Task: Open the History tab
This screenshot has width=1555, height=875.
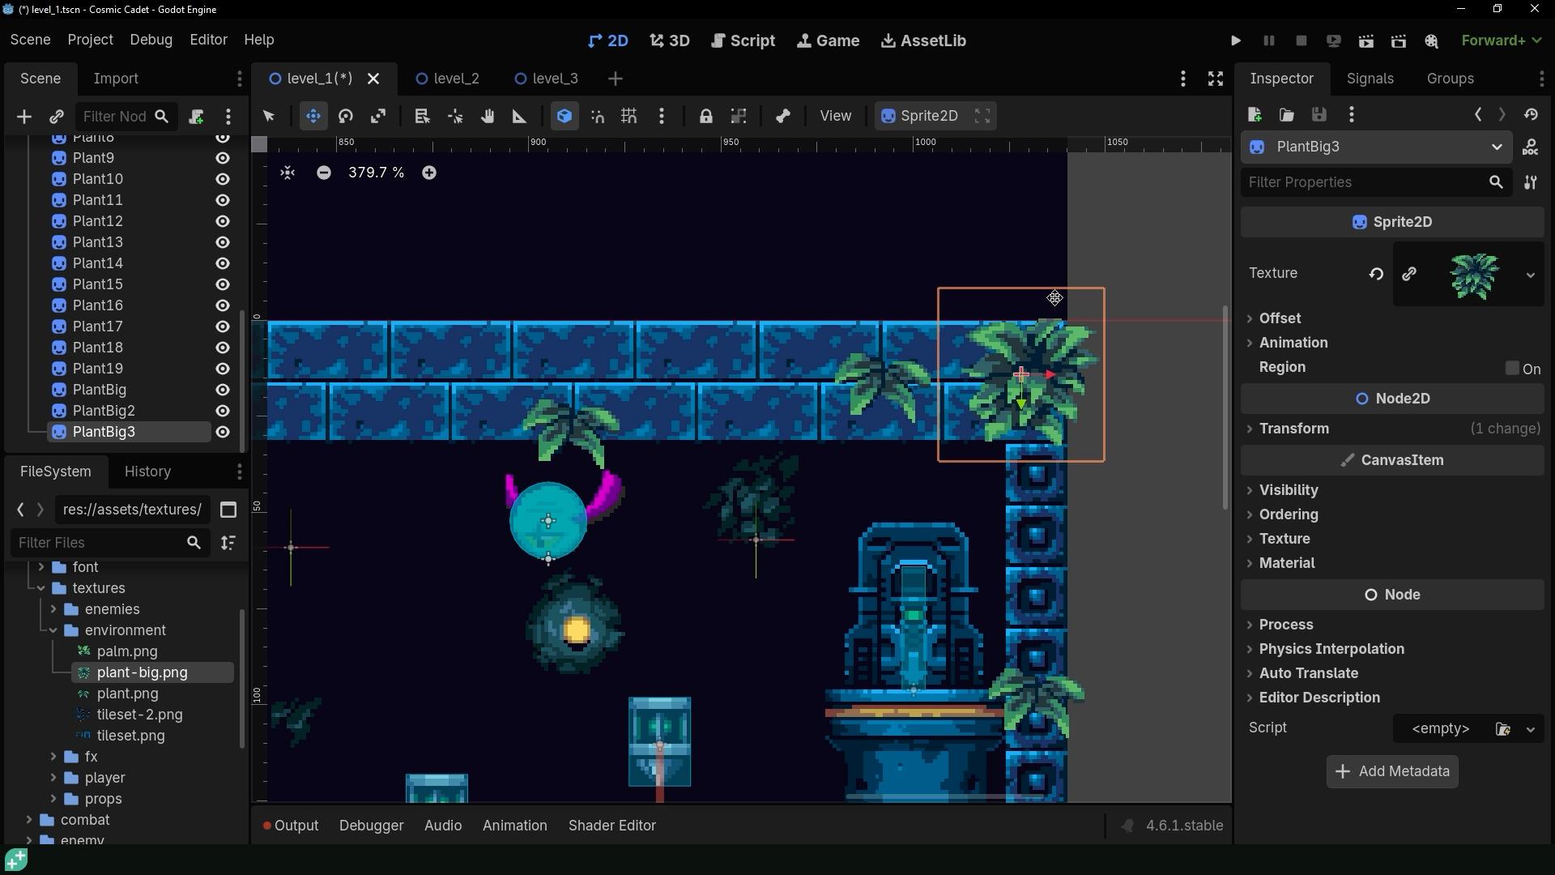Action: (147, 472)
